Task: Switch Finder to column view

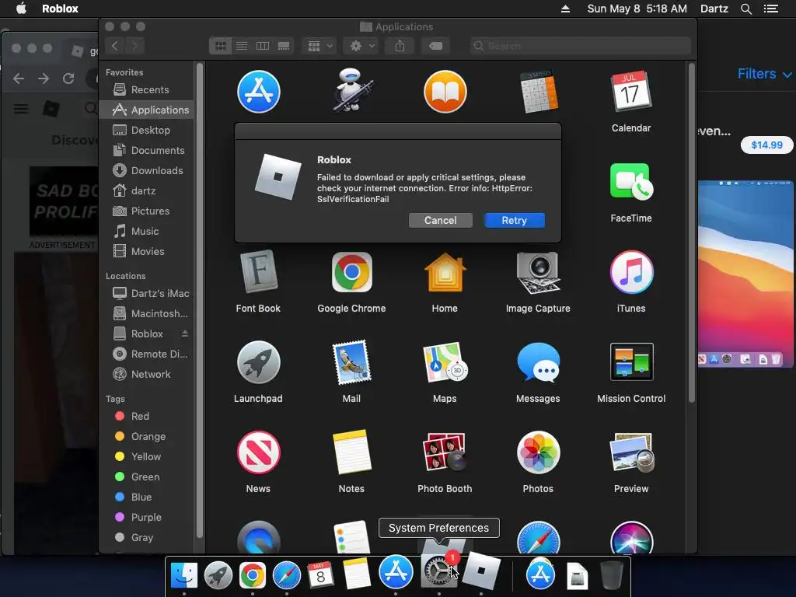Action: coord(263,46)
